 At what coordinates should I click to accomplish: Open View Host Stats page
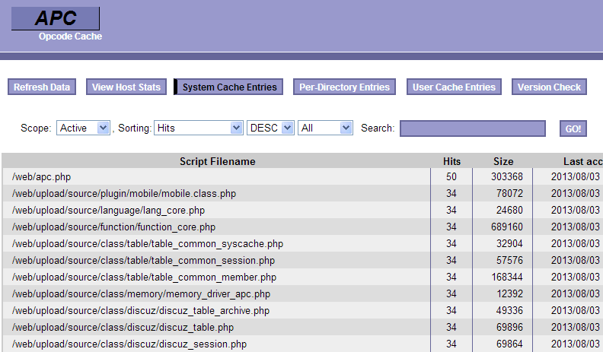click(x=126, y=87)
